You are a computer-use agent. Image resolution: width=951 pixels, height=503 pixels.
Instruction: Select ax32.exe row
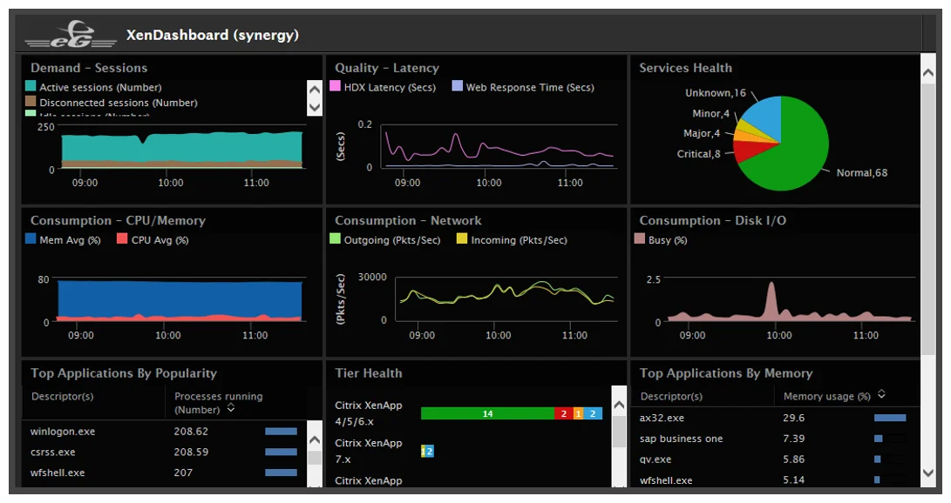tap(775, 418)
